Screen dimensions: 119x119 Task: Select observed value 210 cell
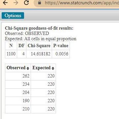[x=18, y=109]
